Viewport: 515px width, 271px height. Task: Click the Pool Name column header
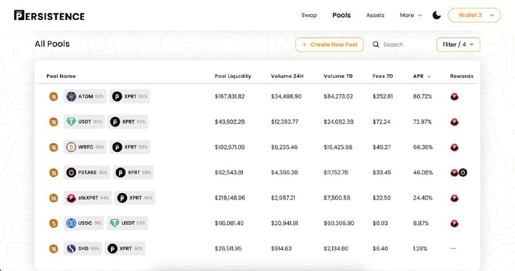(x=61, y=76)
